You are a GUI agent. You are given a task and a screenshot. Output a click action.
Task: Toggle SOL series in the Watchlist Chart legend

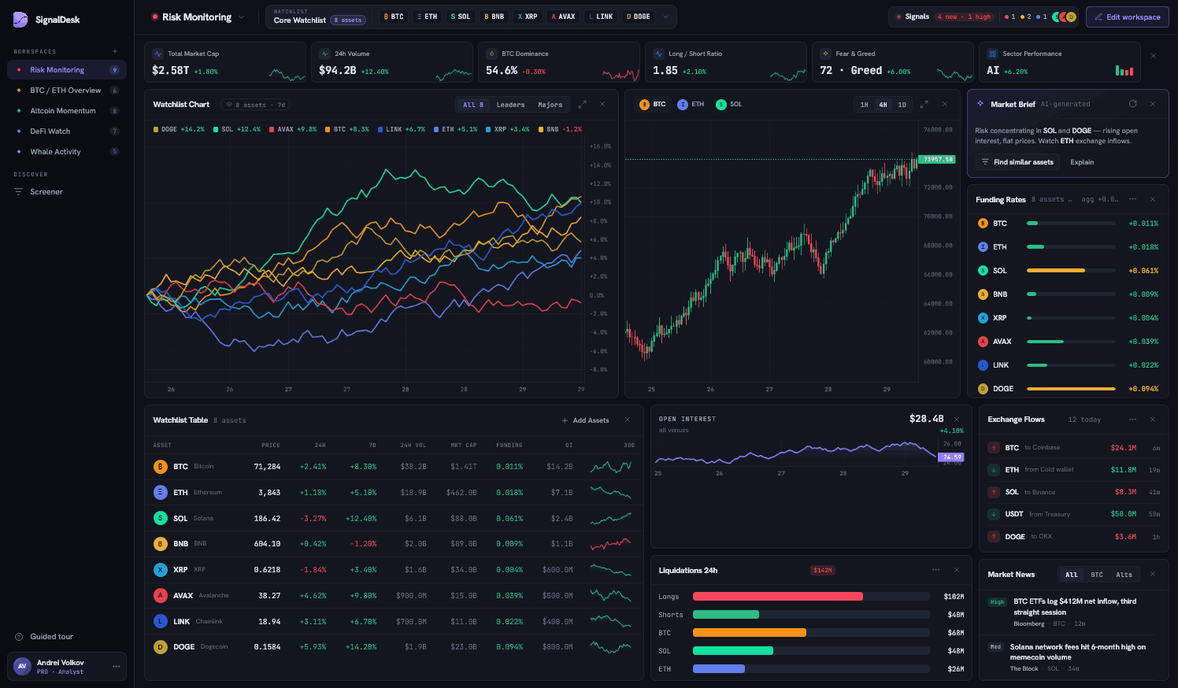(x=237, y=129)
